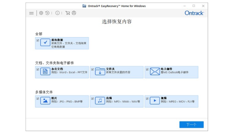The height and width of the screenshot is (138, 234).
Task: Select the 照片 picture icon
Action: pyautogui.click(x=45, y=100)
